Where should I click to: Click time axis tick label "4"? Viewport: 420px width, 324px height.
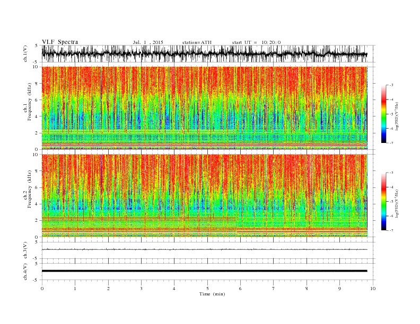click(174, 289)
